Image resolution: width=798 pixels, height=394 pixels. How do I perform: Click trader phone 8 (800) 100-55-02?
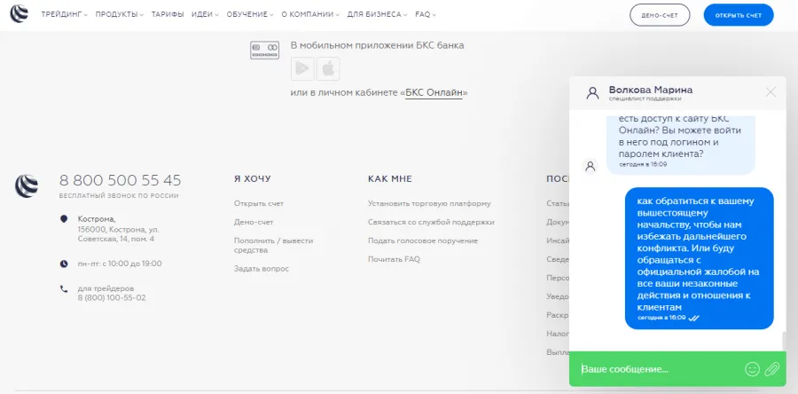click(x=112, y=298)
